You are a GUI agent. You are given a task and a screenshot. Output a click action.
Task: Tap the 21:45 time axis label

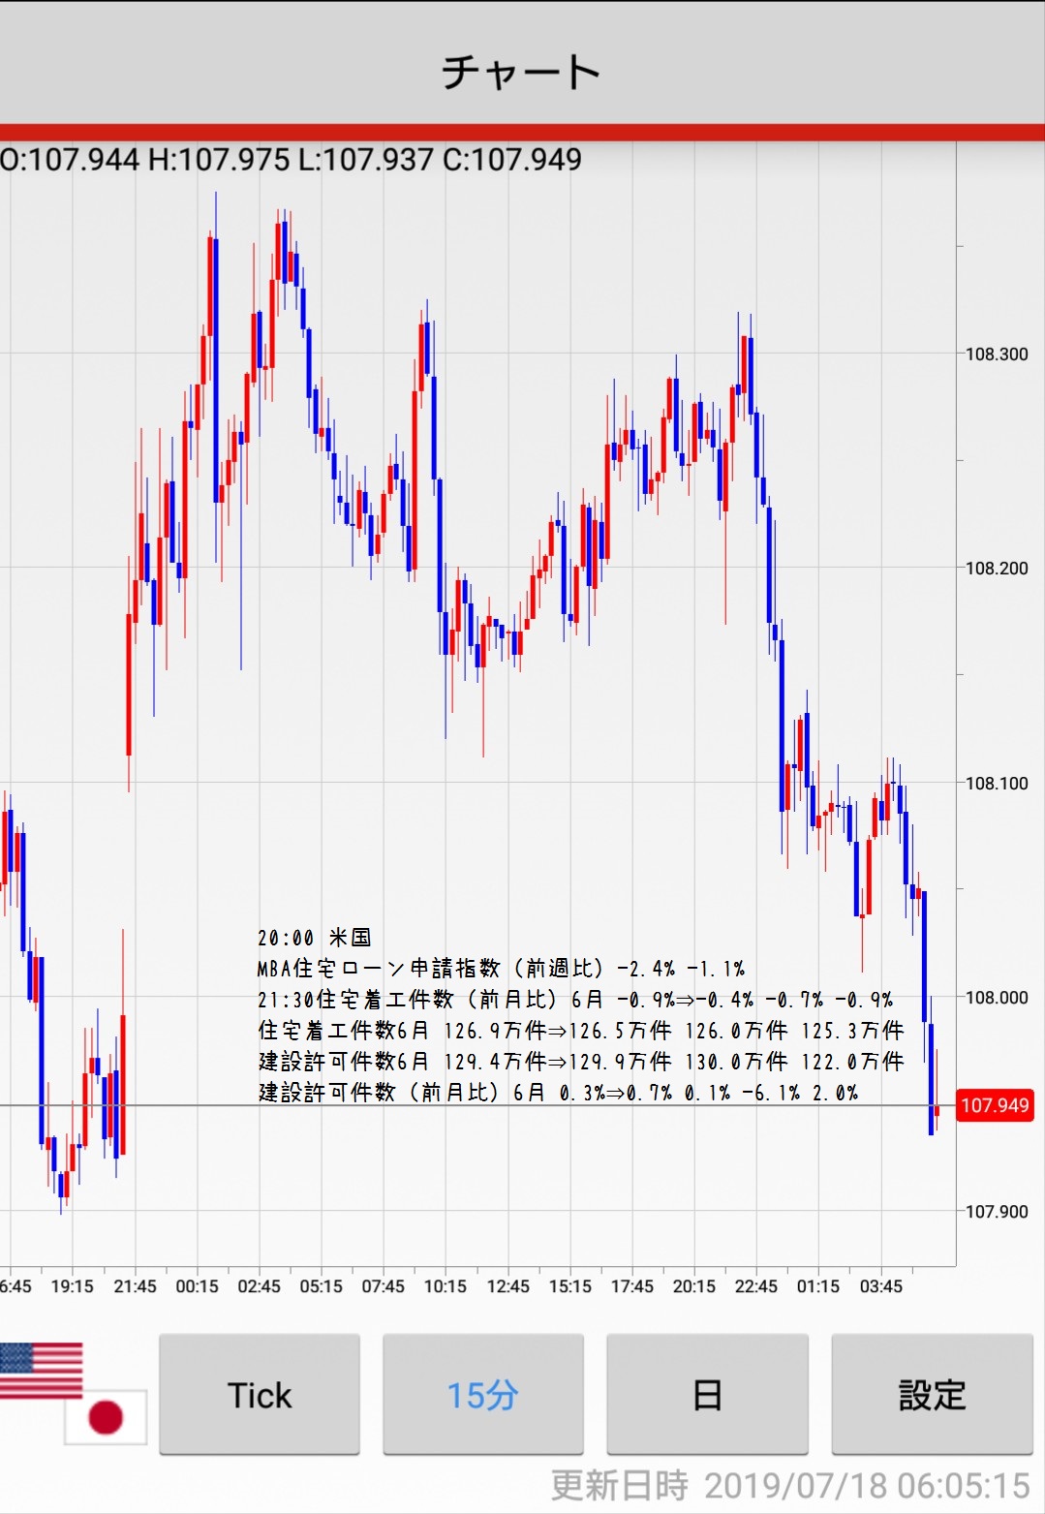135,1286
